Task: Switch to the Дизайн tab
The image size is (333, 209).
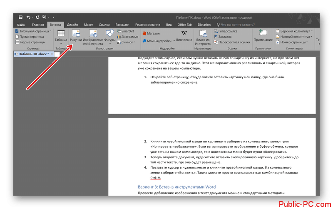Action: [x=72, y=25]
